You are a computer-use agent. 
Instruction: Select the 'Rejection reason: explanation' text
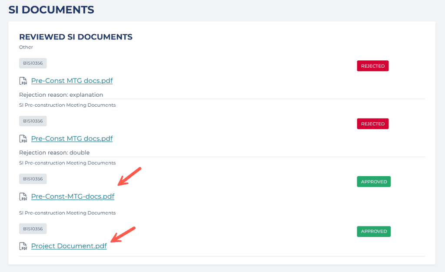tap(61, 95)
